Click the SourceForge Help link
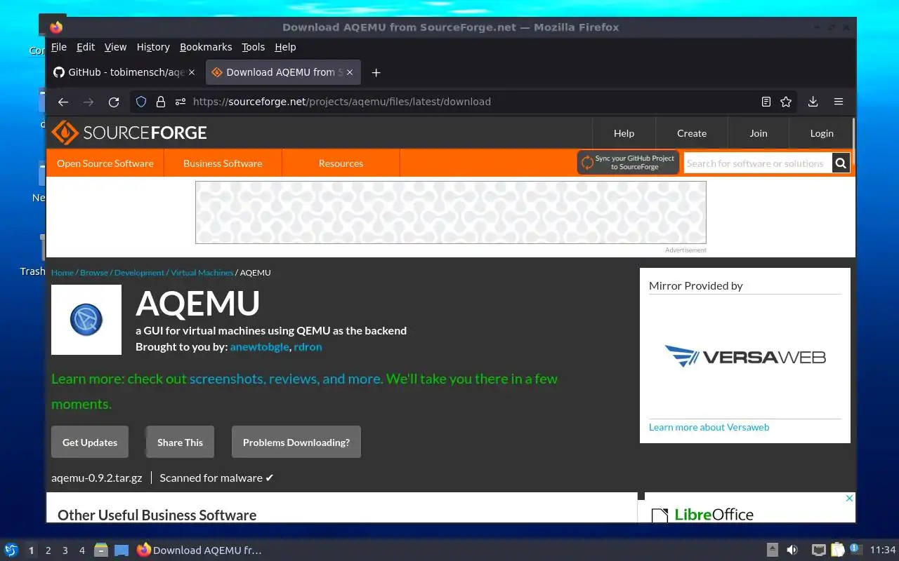The image size is (899, 561). click(624, 133)
